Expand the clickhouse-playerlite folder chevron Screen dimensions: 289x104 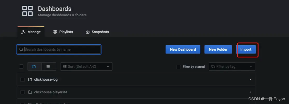click(x=250, y=92)
